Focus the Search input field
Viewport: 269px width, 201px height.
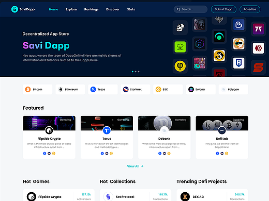click(190, 9)
